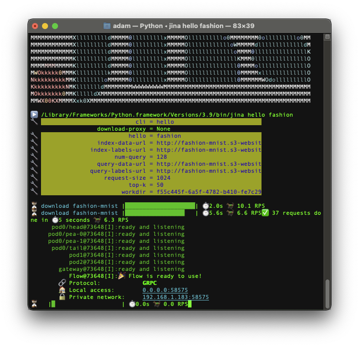Click the 'GRPC' protocol value
Screen dimensions: 359x347
coord(149,283)
